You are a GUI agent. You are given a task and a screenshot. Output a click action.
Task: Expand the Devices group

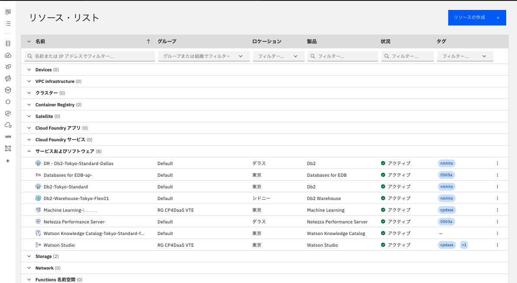click(29, 70)
